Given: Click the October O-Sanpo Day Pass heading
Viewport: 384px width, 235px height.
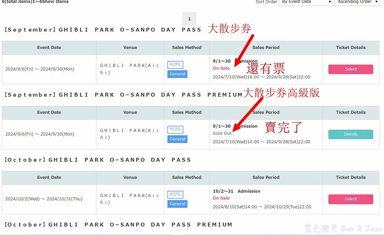Looking at the screenshot, I should [x=98, y=160].
